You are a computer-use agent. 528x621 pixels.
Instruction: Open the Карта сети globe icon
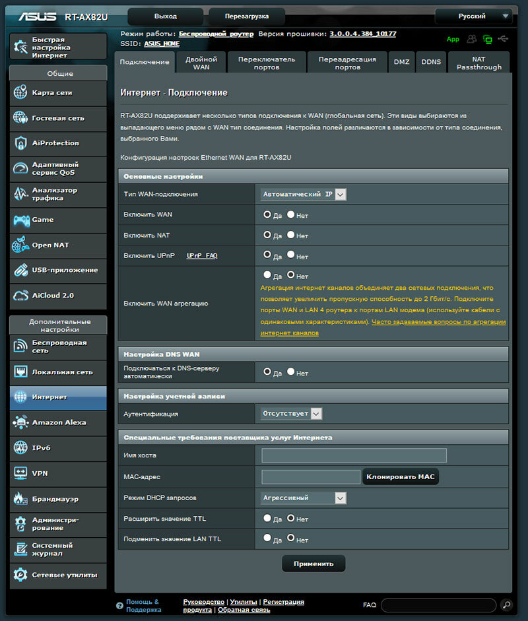coord(20,92)
